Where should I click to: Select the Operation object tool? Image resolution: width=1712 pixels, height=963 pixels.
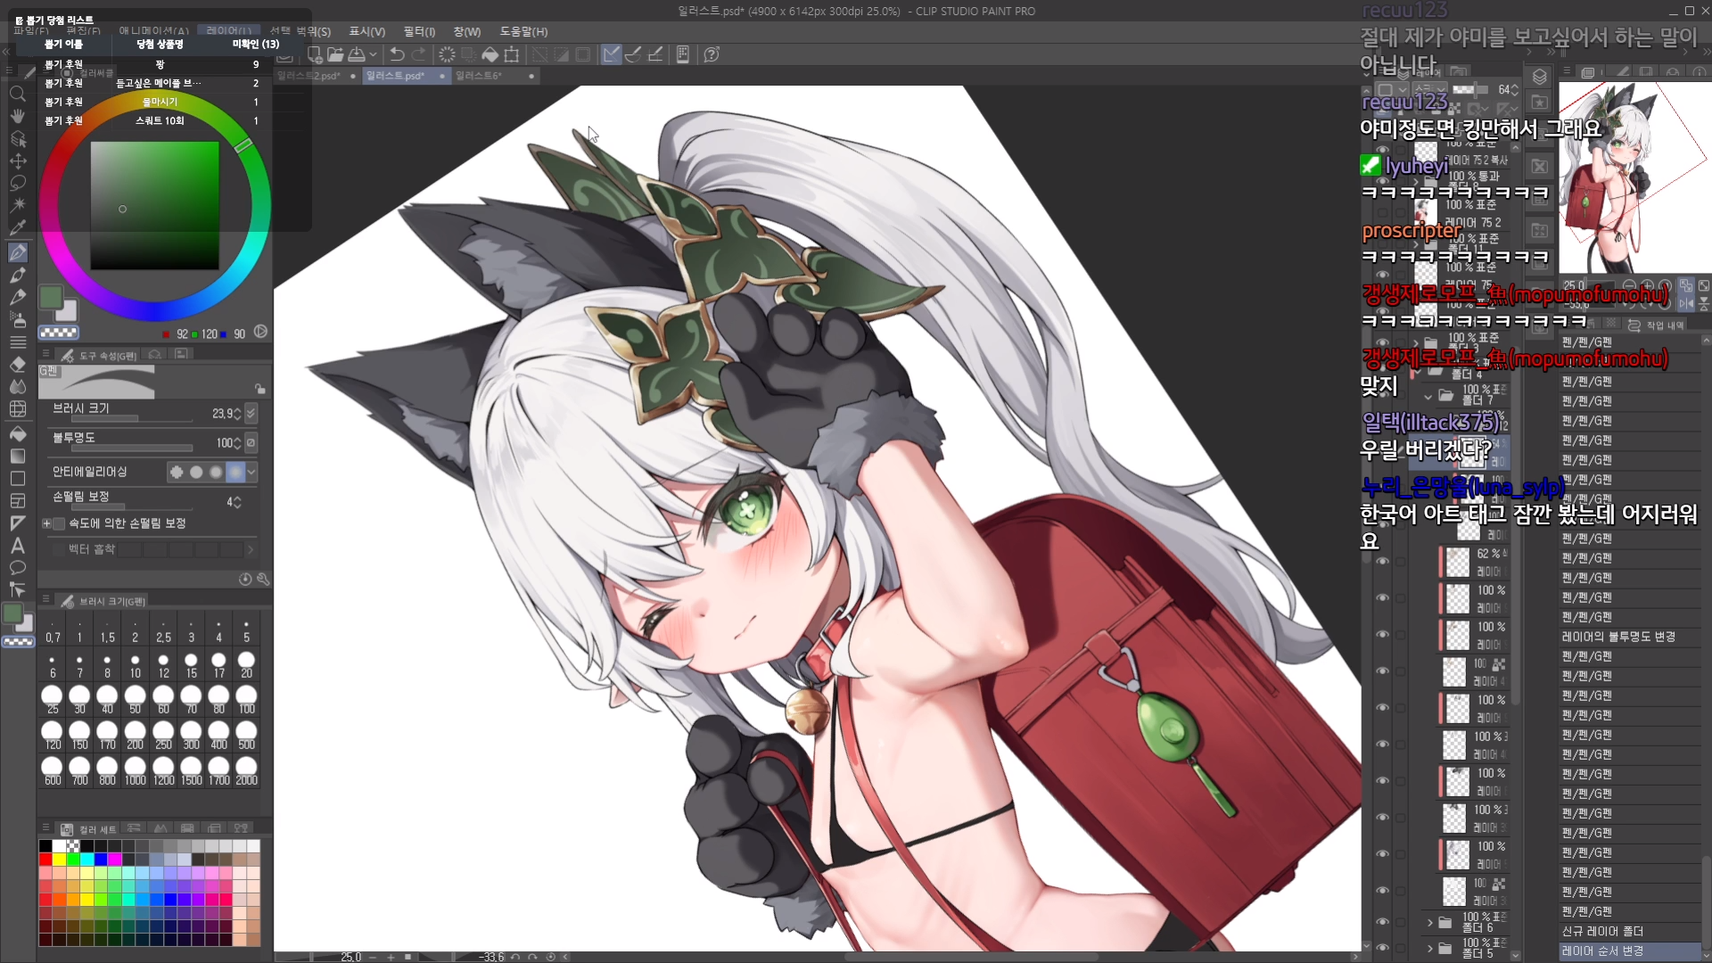coord(17,139)
